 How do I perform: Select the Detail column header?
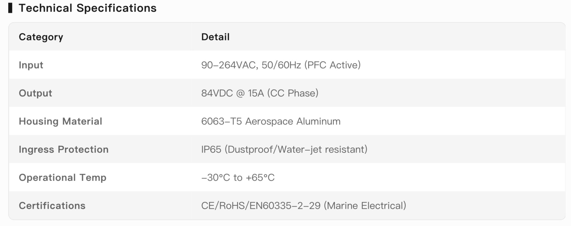click(x=215, y=37)
